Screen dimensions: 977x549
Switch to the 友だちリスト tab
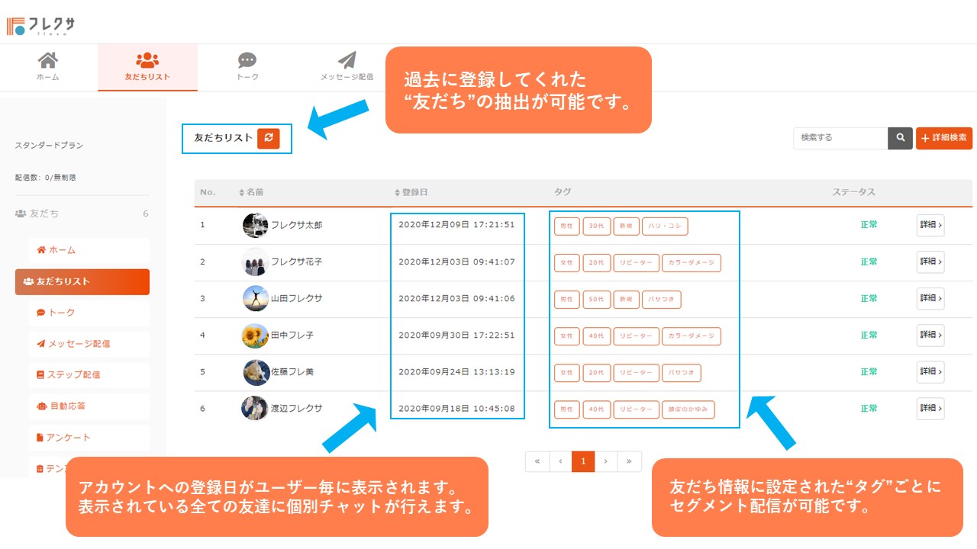(x=147, y=67)
